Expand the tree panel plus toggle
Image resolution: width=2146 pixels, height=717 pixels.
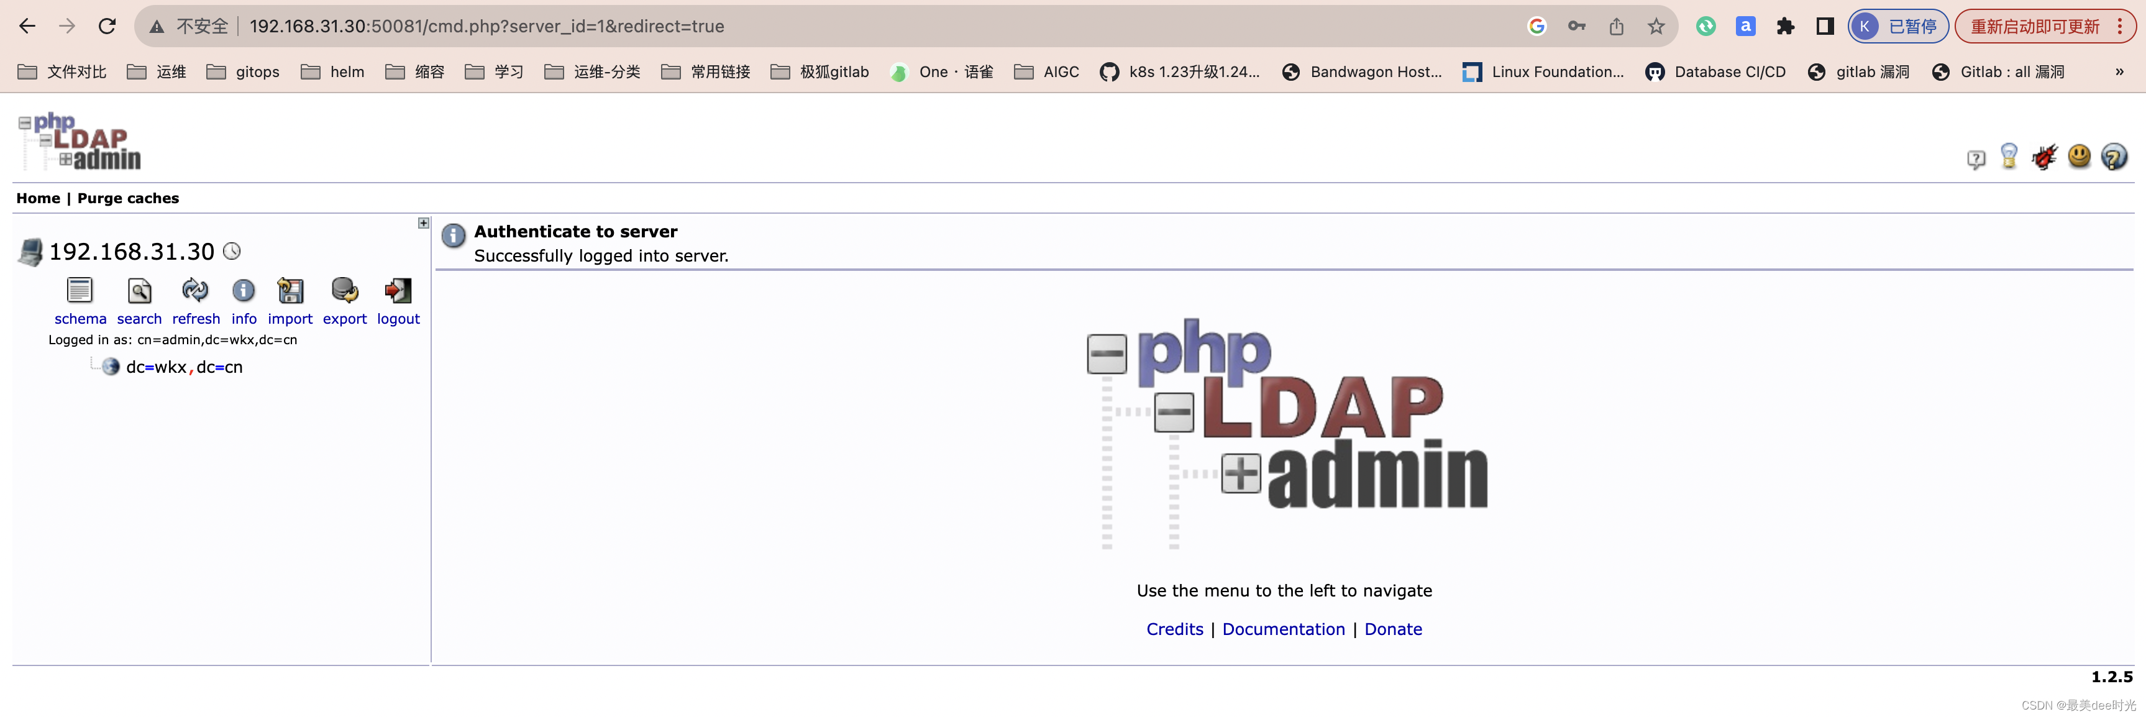click(x=423, y=223)
